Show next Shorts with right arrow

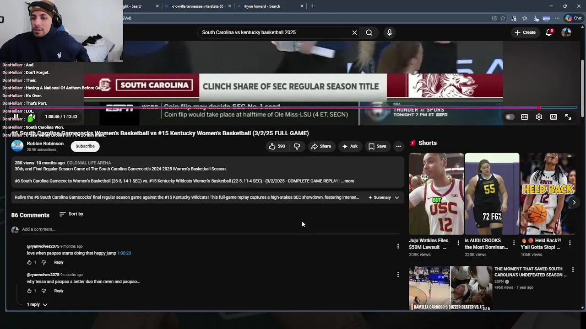coord(574,202)
